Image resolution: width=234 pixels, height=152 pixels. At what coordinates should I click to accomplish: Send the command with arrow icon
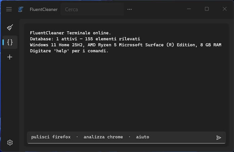(219, 138)
